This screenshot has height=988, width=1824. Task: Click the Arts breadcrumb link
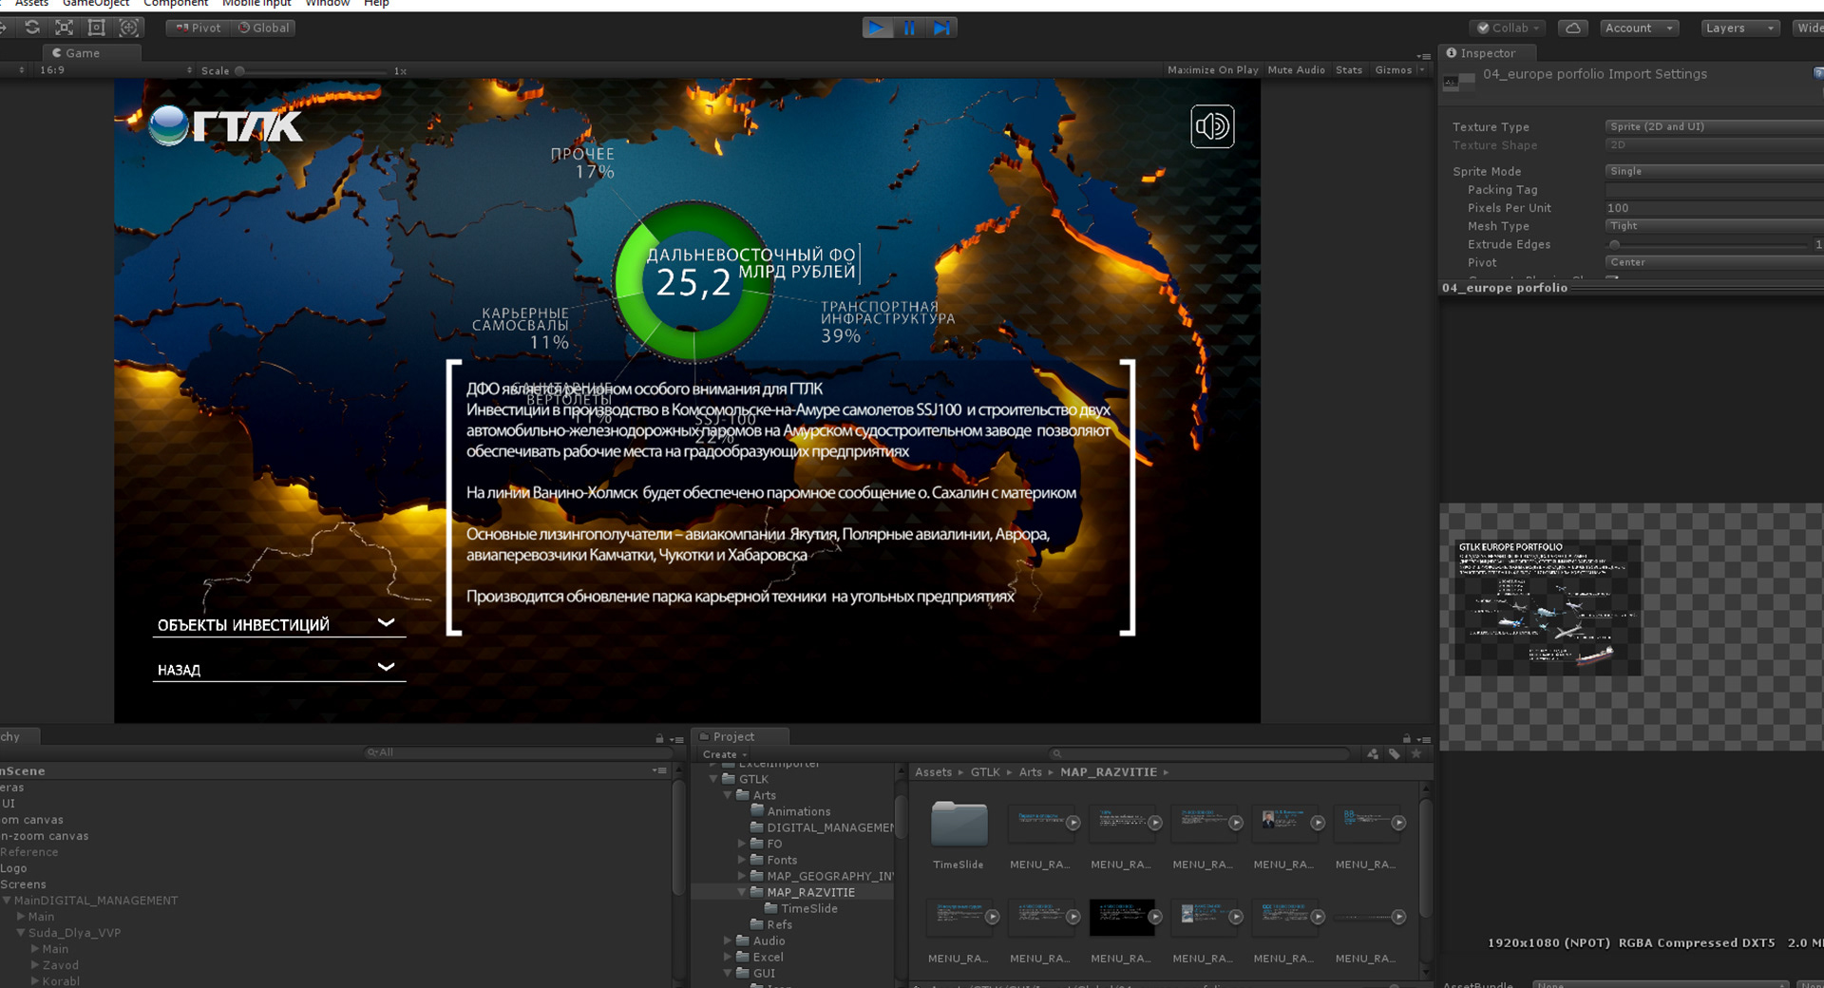[1030, 772]
